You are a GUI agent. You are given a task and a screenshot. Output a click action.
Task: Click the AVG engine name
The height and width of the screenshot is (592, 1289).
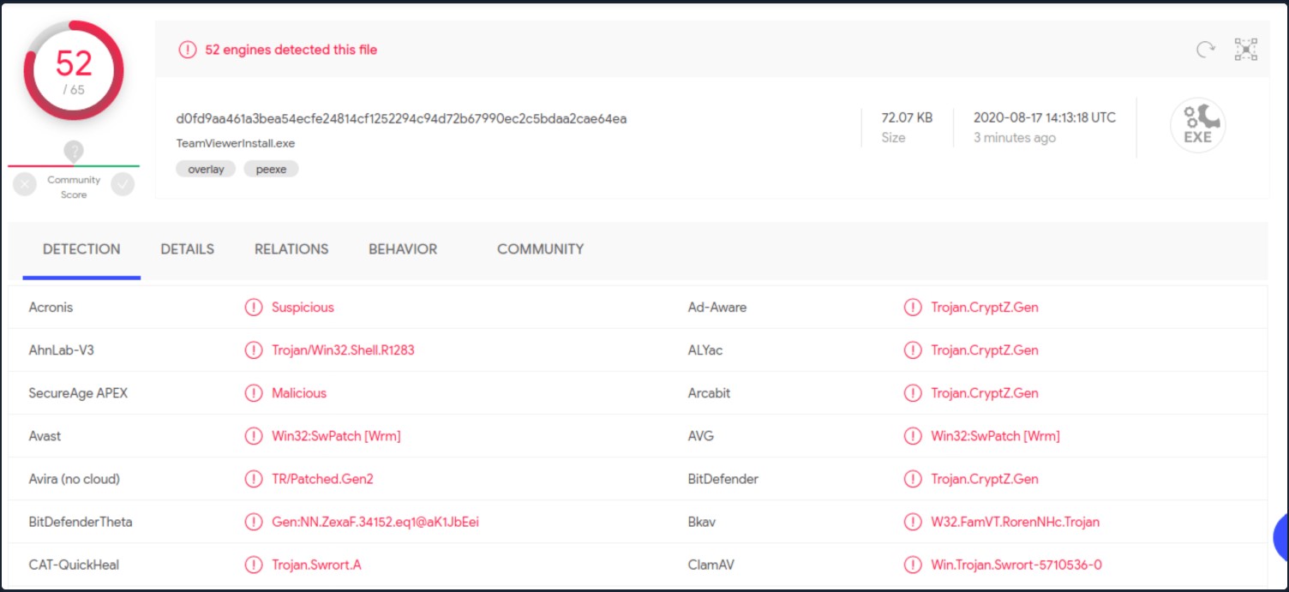point(700,436)
